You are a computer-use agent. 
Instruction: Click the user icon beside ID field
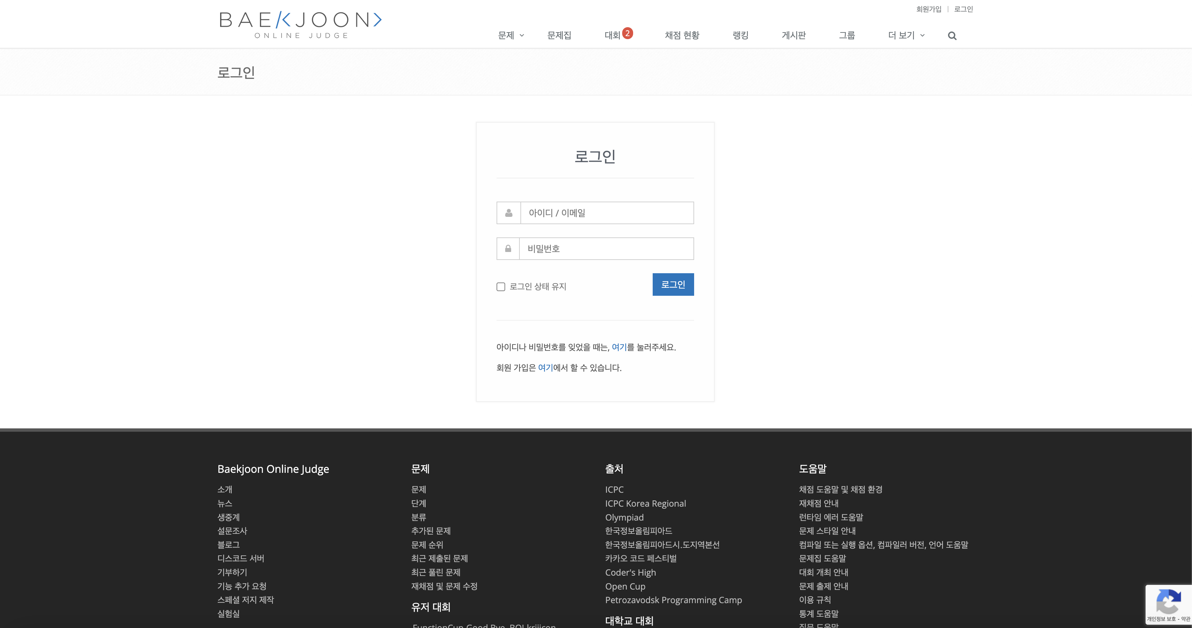tap(508, 213)
